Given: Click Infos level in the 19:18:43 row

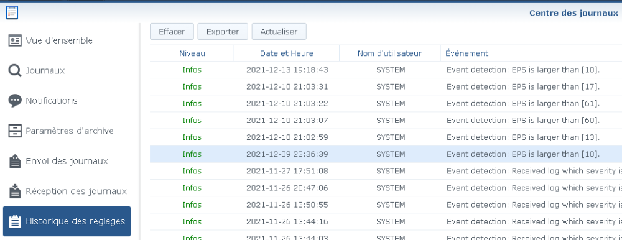Looking at the screenshot, I should (192, 70).
